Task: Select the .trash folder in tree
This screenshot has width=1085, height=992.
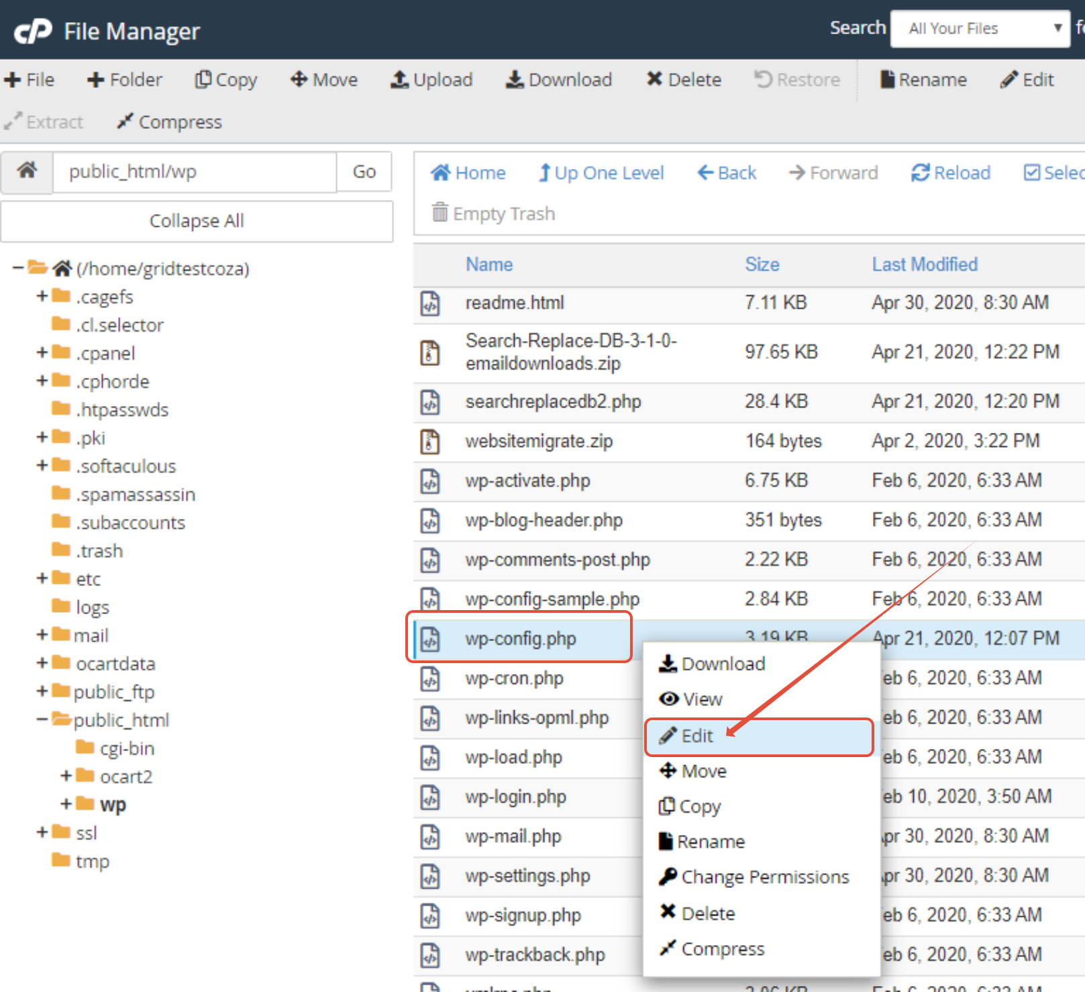Action: point(99,551)
